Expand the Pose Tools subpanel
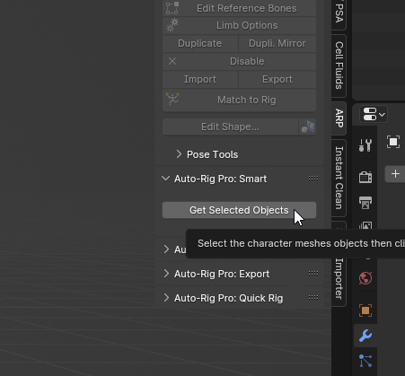The image size is (405, 376). 179,154
